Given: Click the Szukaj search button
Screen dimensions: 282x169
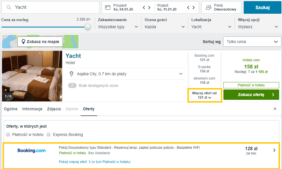Looking at the screenshot, I should pos(262,7).
